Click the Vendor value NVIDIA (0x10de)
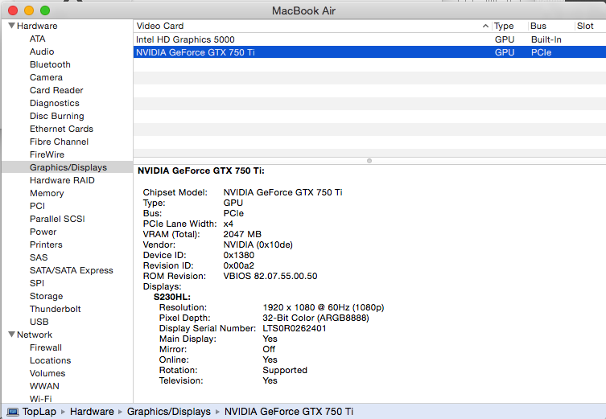 click(x=258, y=244)
